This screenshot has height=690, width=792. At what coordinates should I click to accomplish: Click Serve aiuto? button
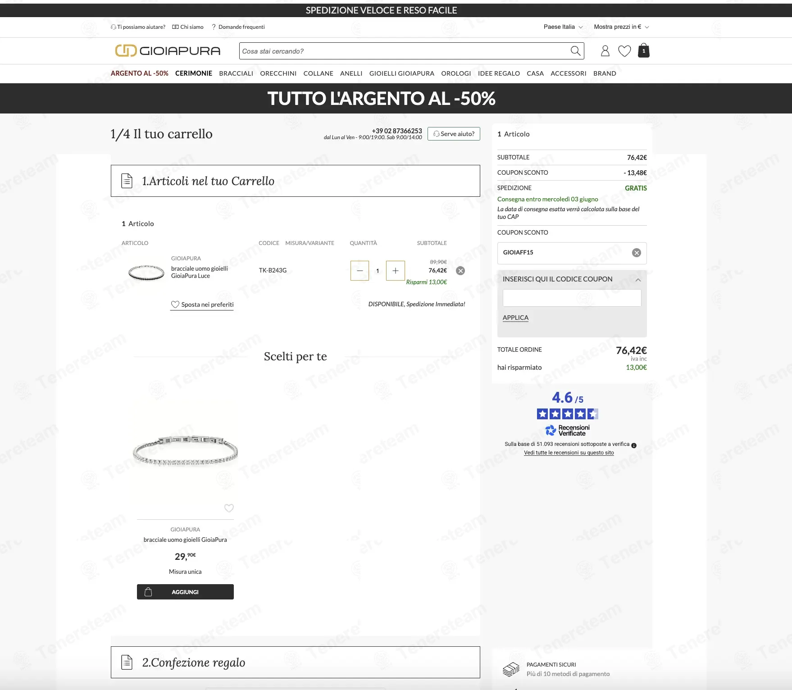454,134
